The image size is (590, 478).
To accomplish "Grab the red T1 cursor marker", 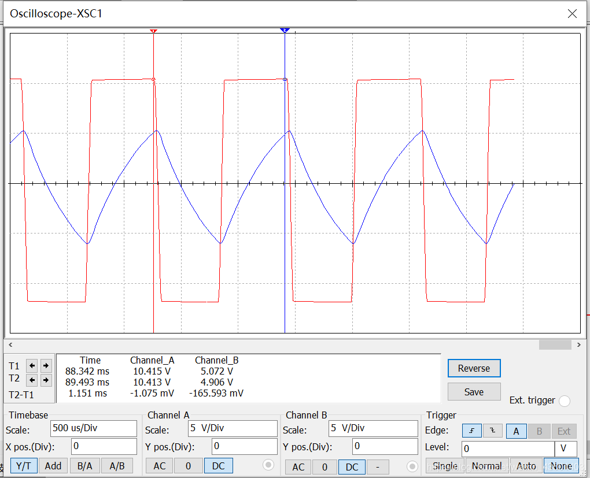I will point(153,31).
